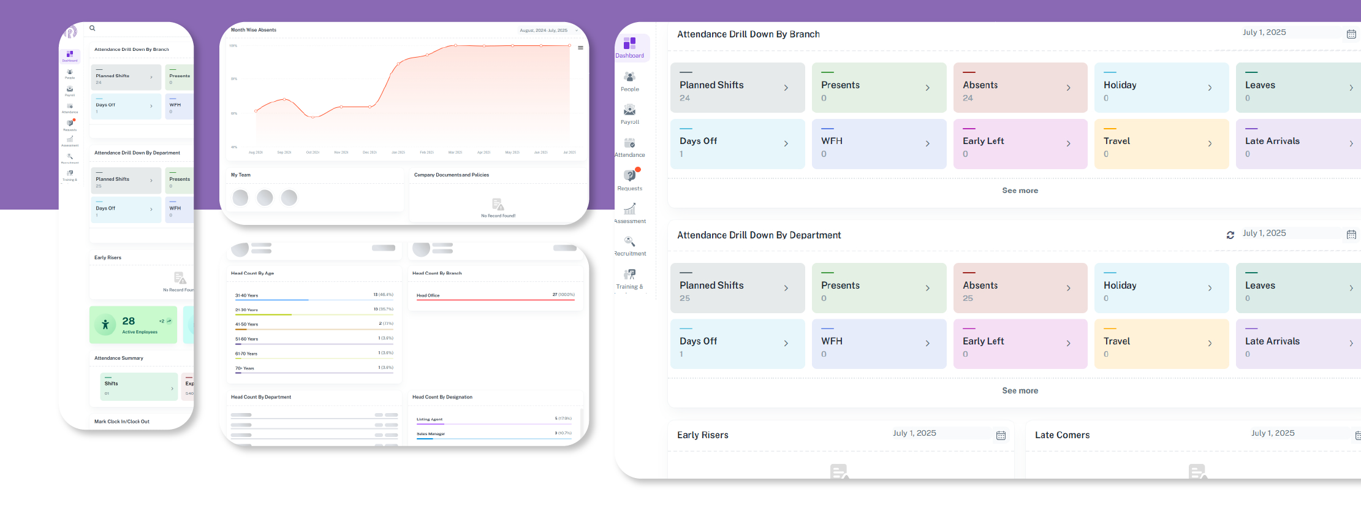Open Days Off card in large Branch section
Viewport: 1361px width, 524px height.
(x=738, y=143)
